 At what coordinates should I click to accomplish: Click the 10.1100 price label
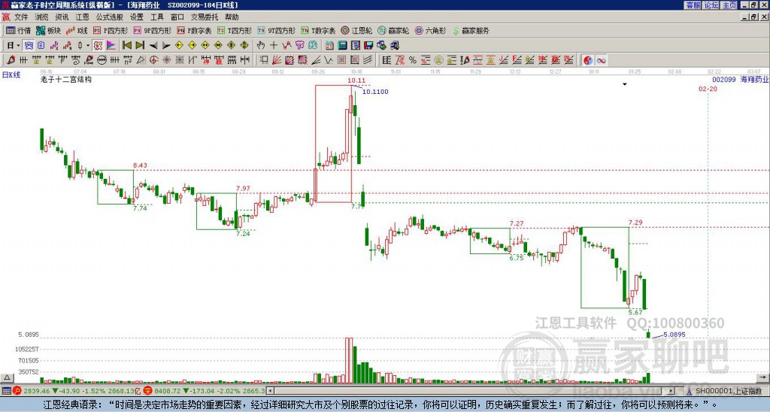(x=375, y=92)
